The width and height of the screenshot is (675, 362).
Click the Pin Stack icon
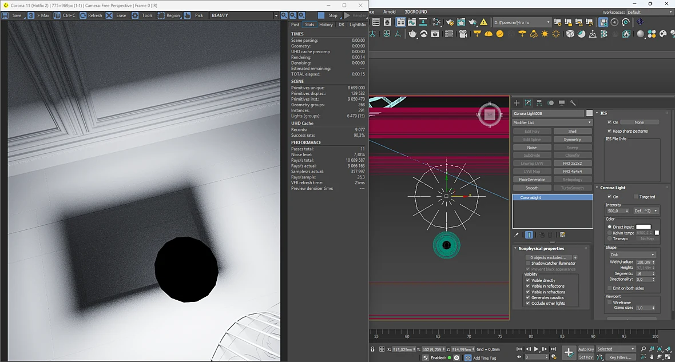[517, 234]
